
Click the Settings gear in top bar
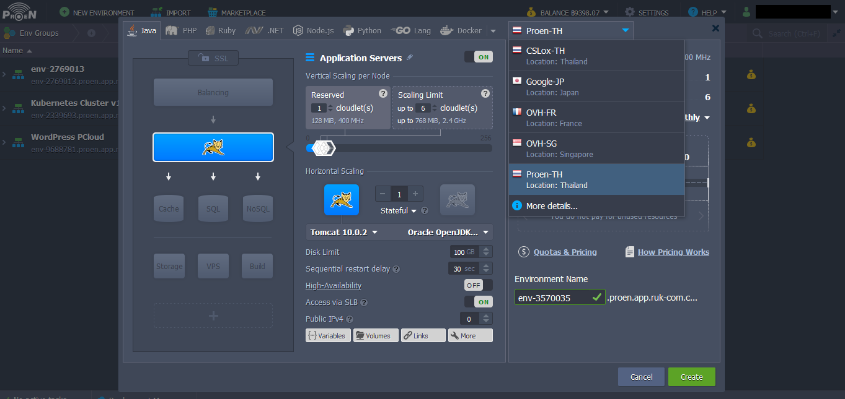[x=630, y=12]
